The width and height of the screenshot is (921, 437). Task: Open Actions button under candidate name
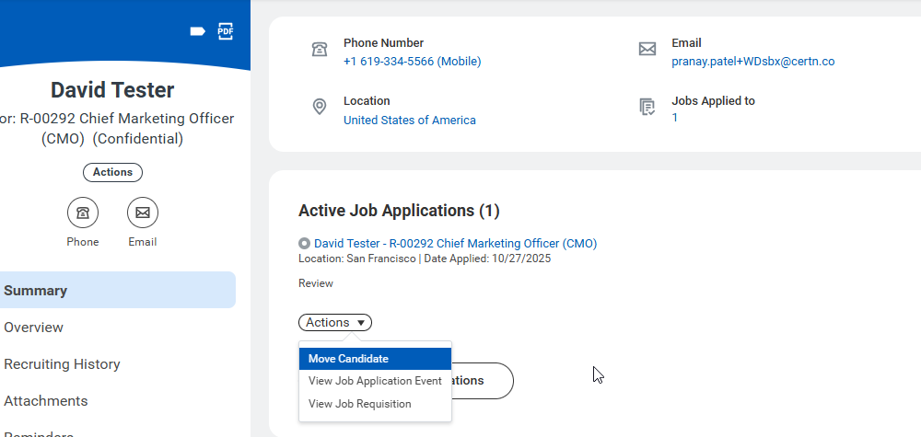112,172
